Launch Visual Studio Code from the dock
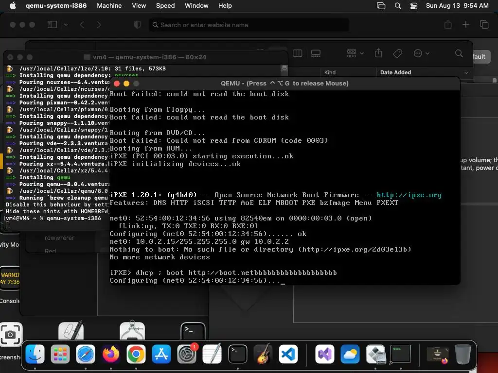 tap(288, 354)
